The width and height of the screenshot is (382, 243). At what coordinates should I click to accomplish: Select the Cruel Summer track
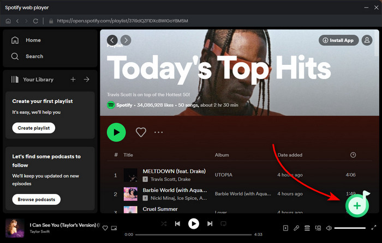pos(160,209)
